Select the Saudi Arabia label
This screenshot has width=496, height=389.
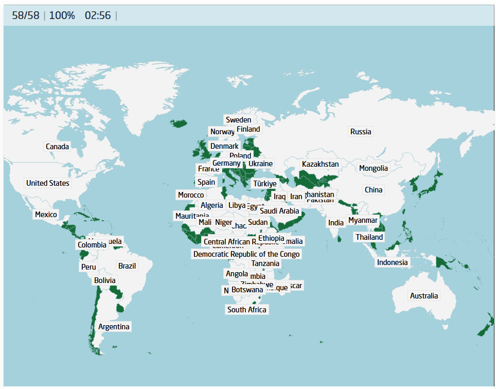click(279, 211)
